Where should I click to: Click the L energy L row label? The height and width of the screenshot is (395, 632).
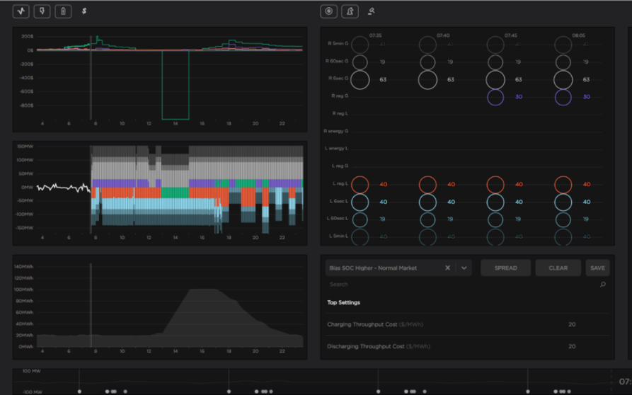pyautogui.click(x=337, y=149)
